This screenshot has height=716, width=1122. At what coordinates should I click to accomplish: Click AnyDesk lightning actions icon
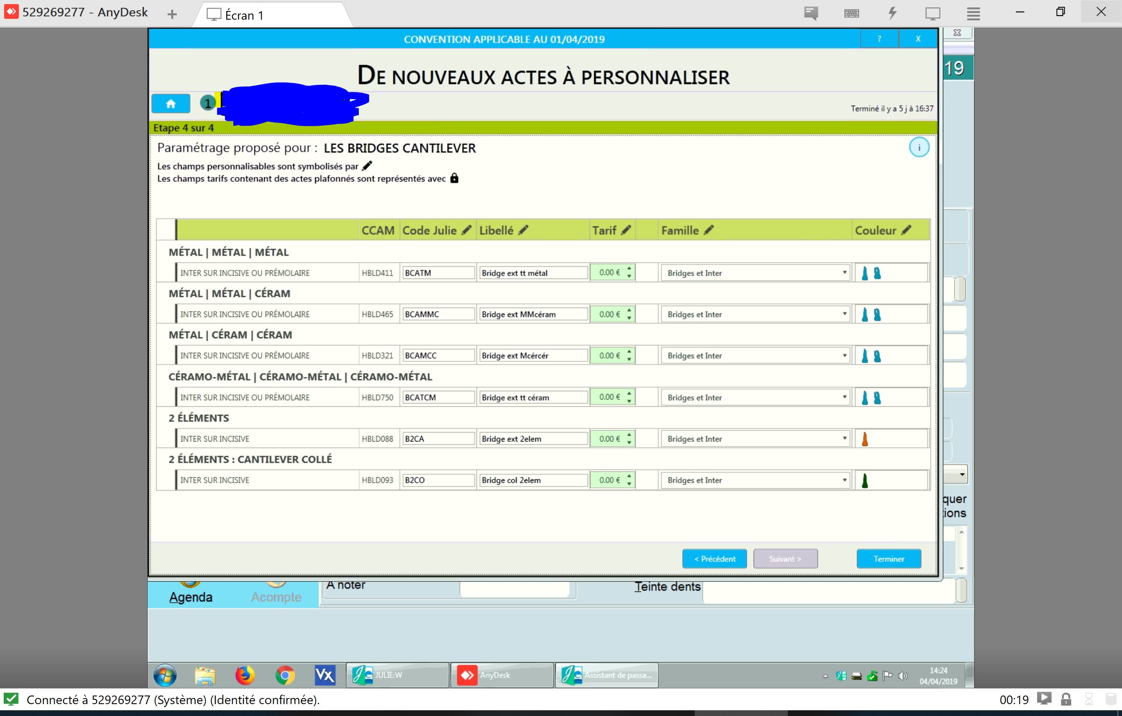(x=892, y=13)
